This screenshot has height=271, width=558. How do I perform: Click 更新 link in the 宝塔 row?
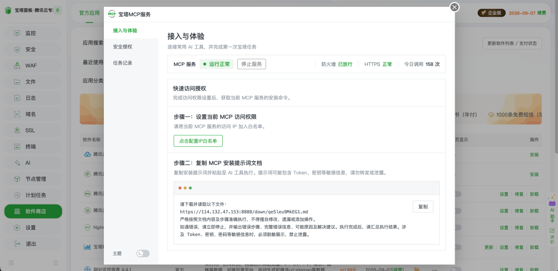coord(489,247)
